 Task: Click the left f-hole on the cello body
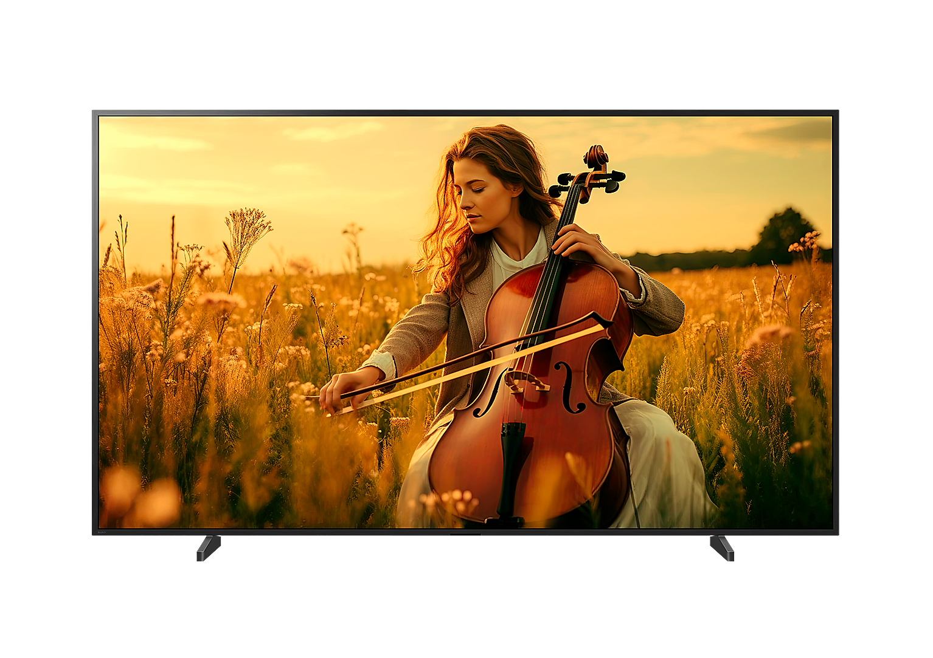(490, 395)
